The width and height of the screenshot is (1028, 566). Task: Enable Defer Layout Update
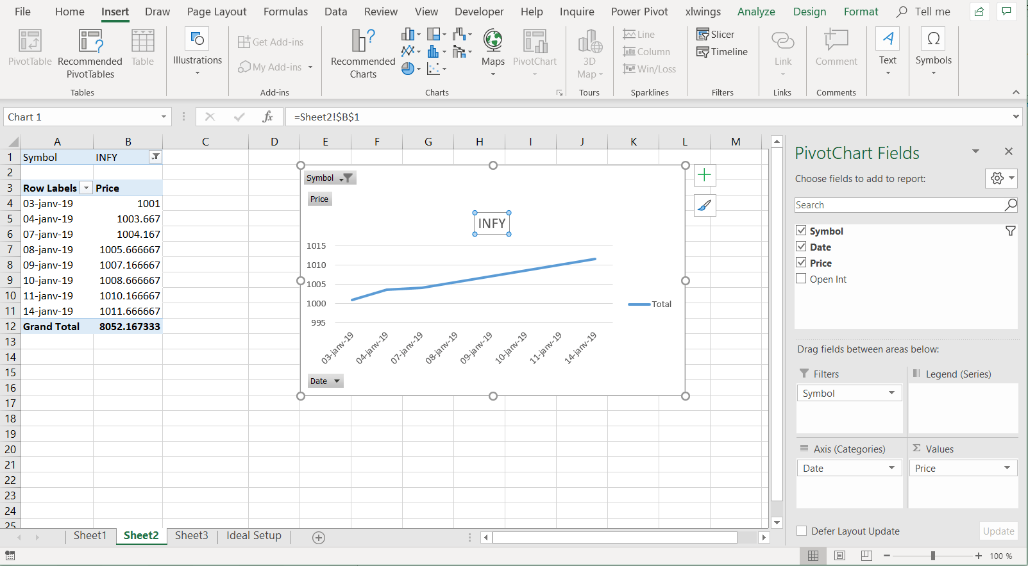[802, 531]
